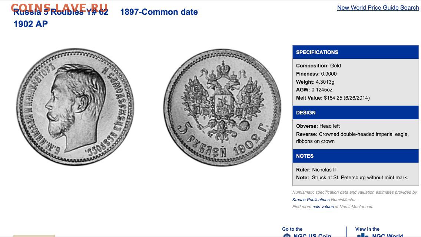Click the tan button at the bottom left

(34, 236)
